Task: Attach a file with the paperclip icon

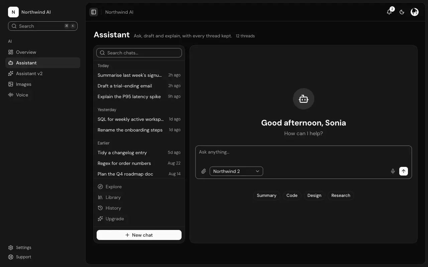Action: [204, 171]
